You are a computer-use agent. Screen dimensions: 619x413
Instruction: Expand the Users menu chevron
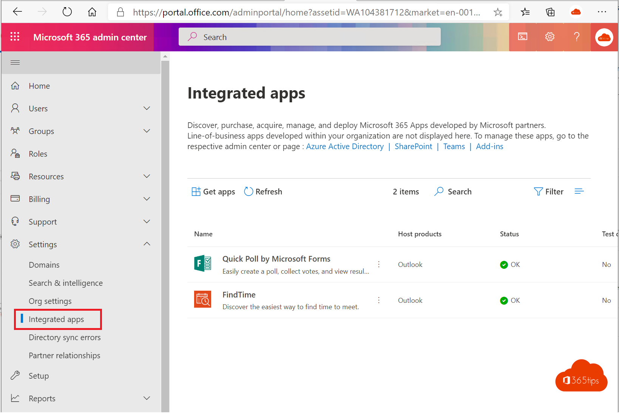tap(147, 108)
